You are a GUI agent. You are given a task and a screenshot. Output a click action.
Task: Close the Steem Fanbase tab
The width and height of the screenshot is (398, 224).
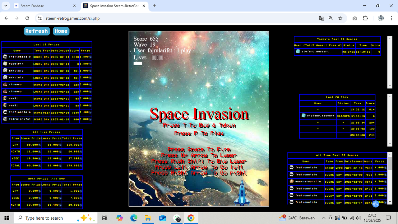point(74,6)
